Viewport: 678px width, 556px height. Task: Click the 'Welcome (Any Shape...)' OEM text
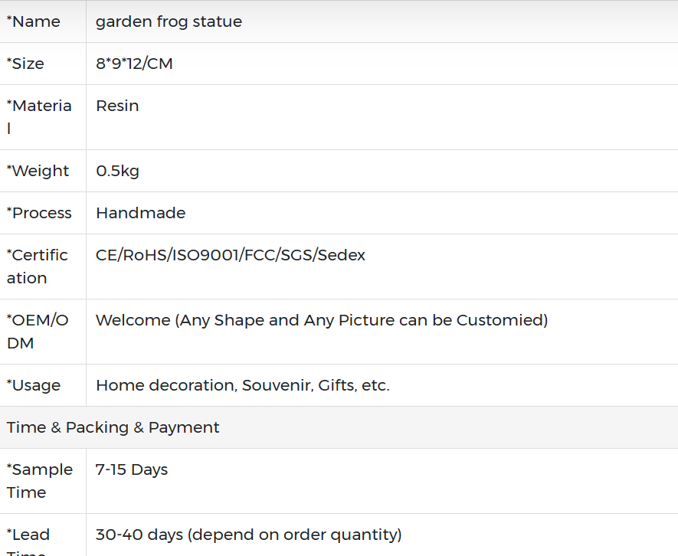(321, 320)
